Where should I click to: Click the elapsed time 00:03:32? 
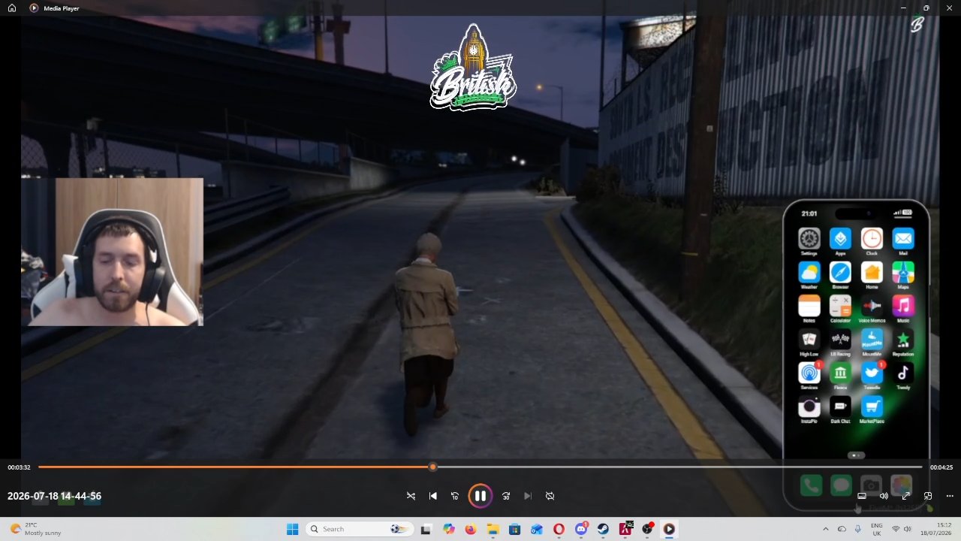pyautogui.click(x=20, y=467)
